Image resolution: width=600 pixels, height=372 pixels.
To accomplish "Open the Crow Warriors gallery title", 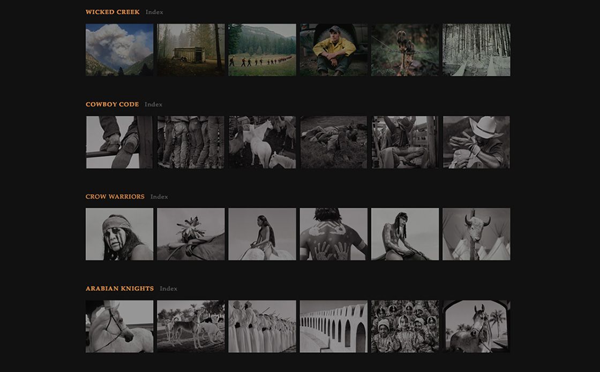I will click(x=115, y=196).
